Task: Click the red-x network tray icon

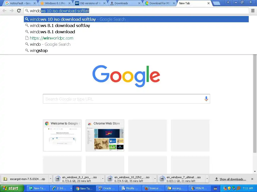Action: tap(225, 188)
